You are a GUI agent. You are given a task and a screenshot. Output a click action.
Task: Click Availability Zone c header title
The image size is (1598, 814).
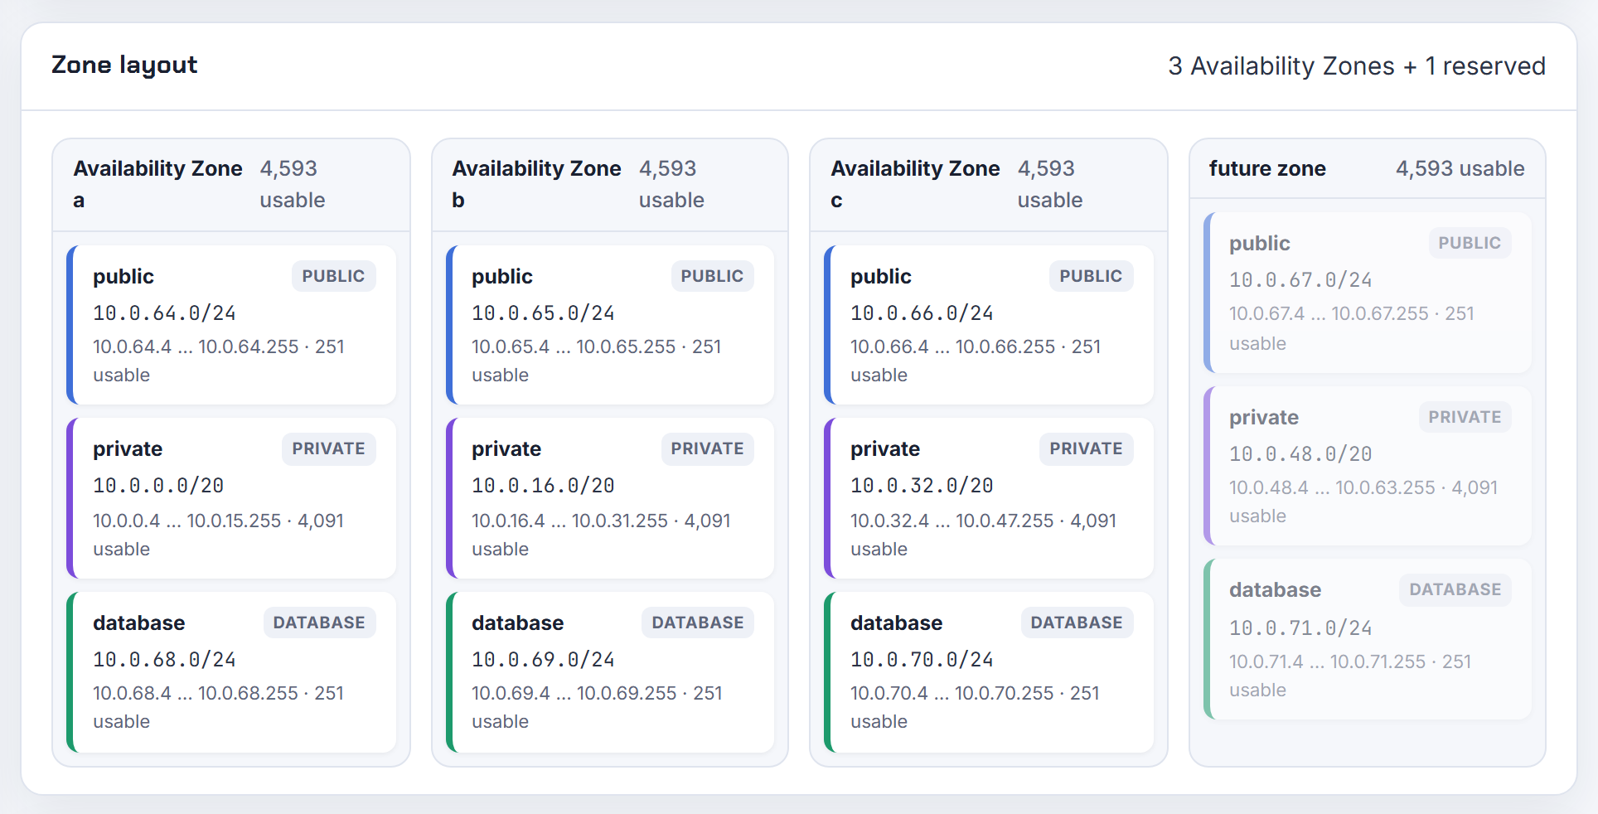(915, 184)
